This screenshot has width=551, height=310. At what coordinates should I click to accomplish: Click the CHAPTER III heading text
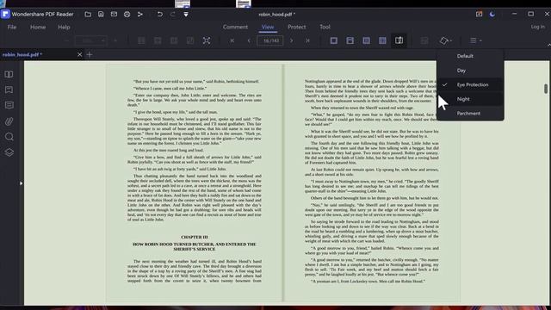(195, 238)
